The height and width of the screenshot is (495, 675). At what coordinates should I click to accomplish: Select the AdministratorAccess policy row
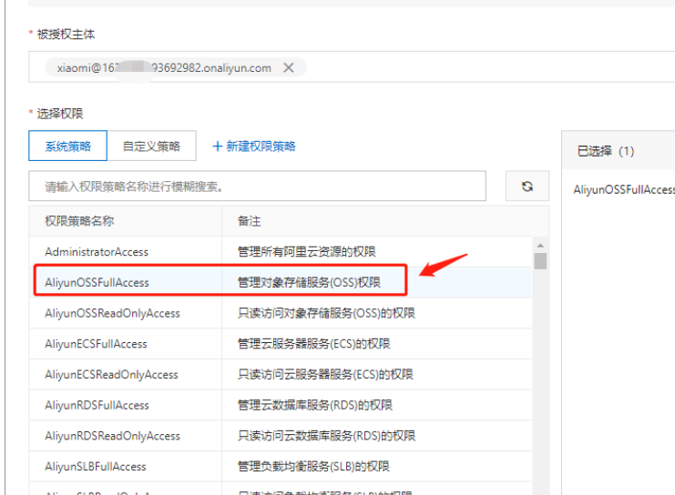281,251
